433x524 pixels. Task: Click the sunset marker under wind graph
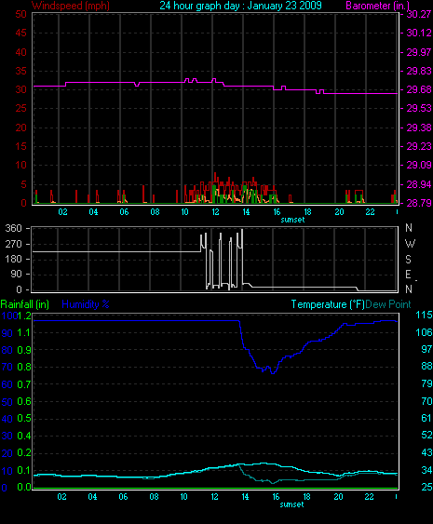pyautogui.click(x=292, y=220)
